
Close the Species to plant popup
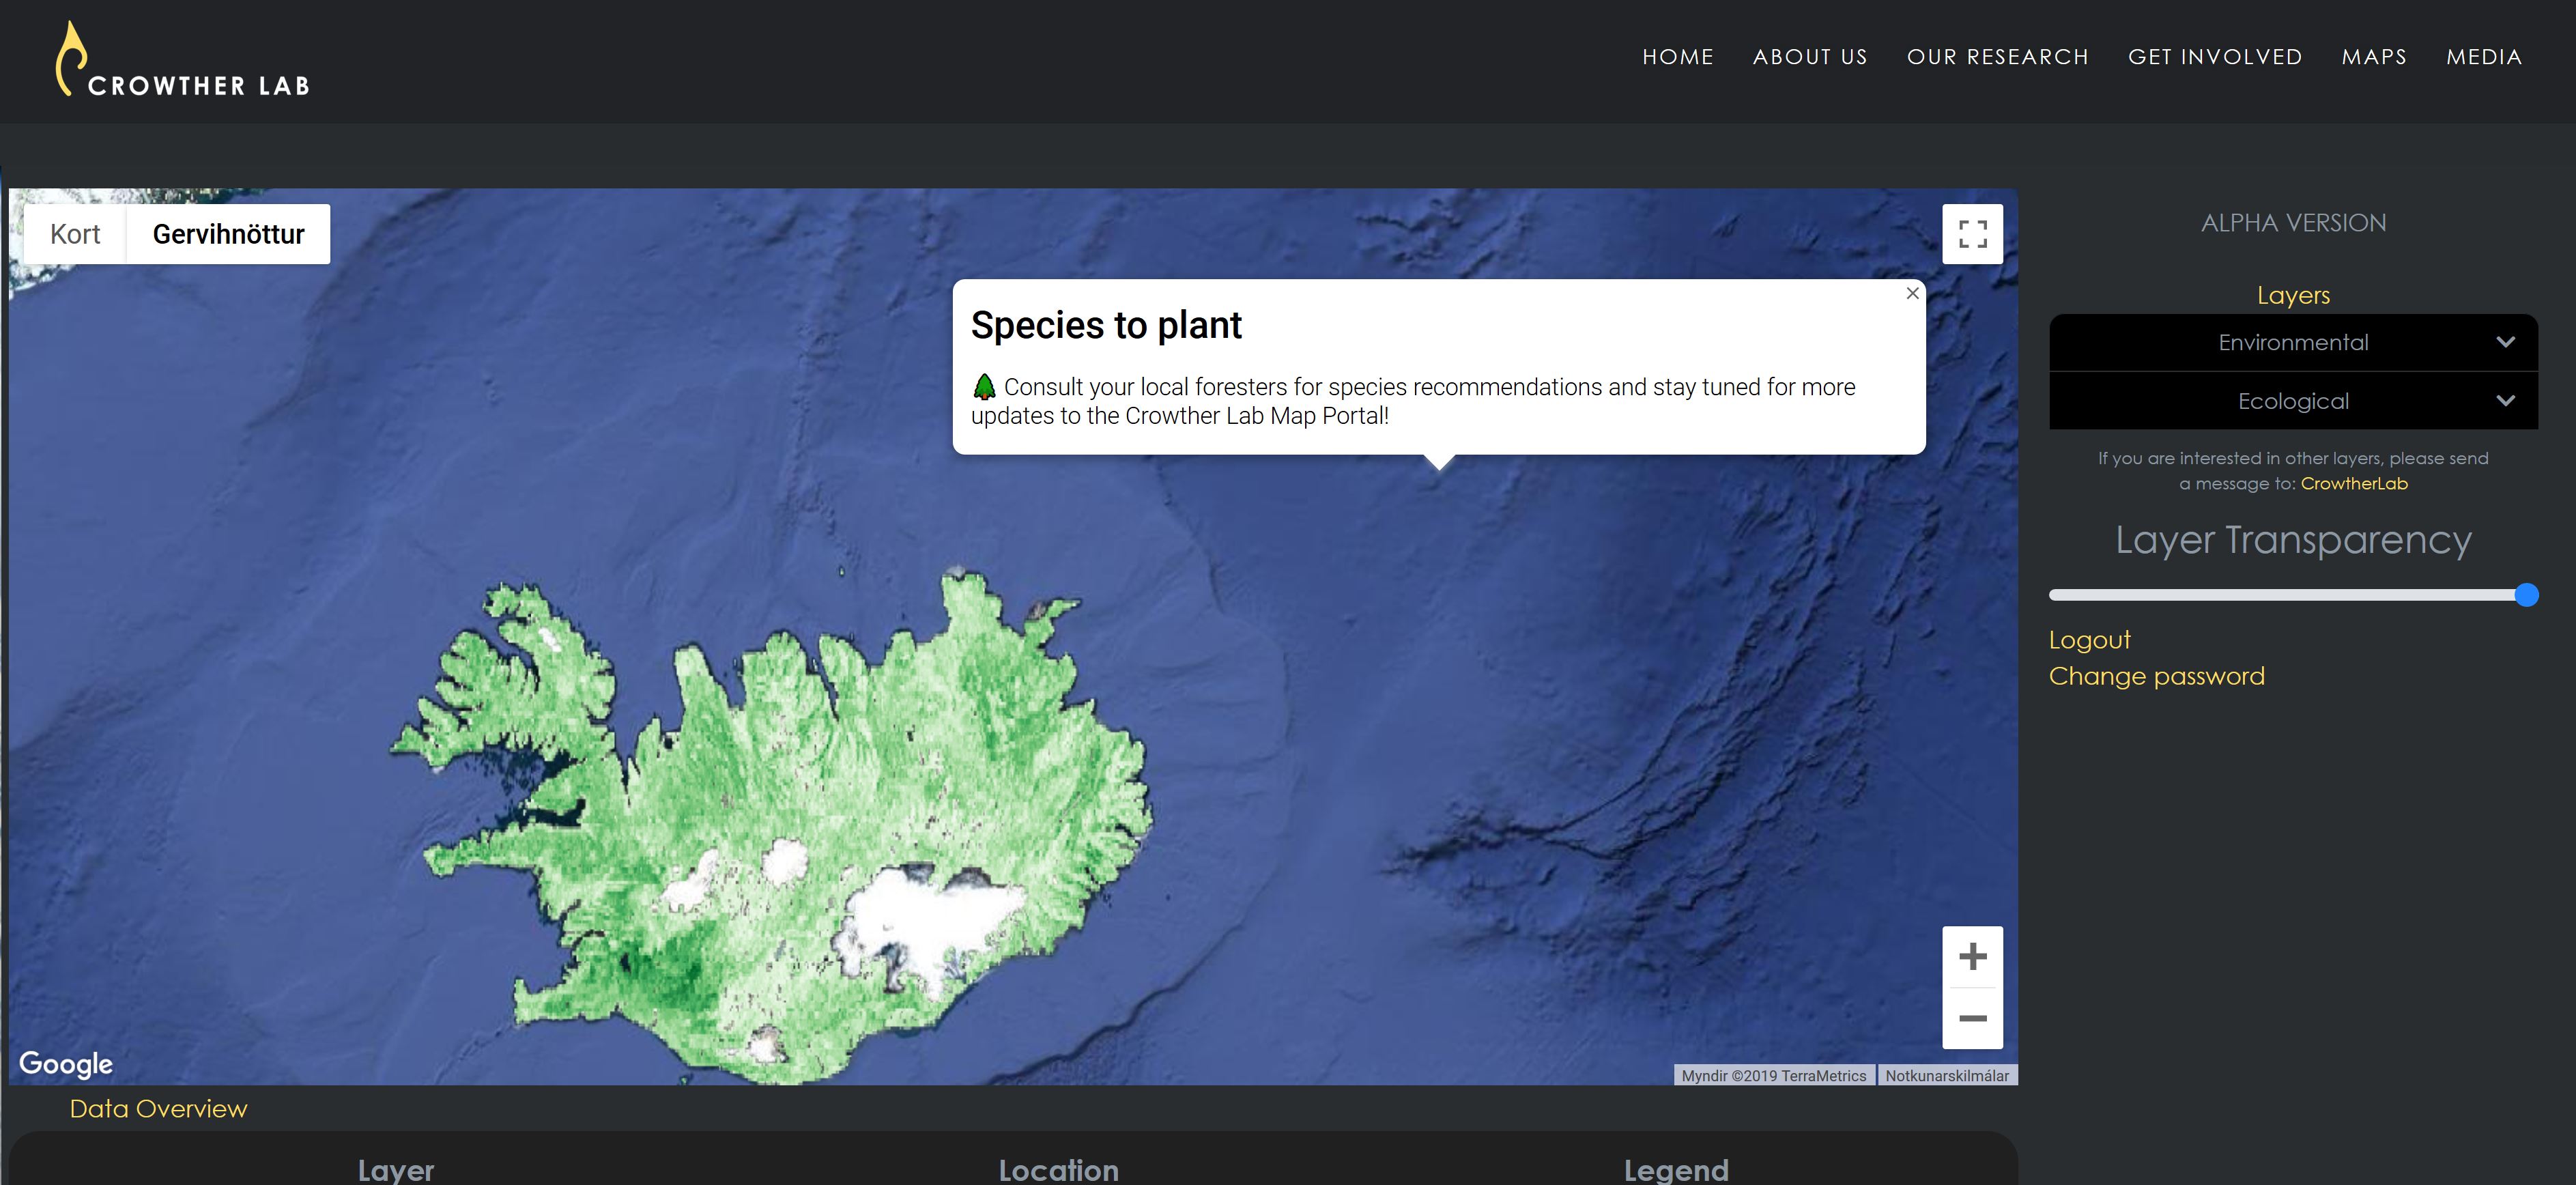coord(1912,293)
